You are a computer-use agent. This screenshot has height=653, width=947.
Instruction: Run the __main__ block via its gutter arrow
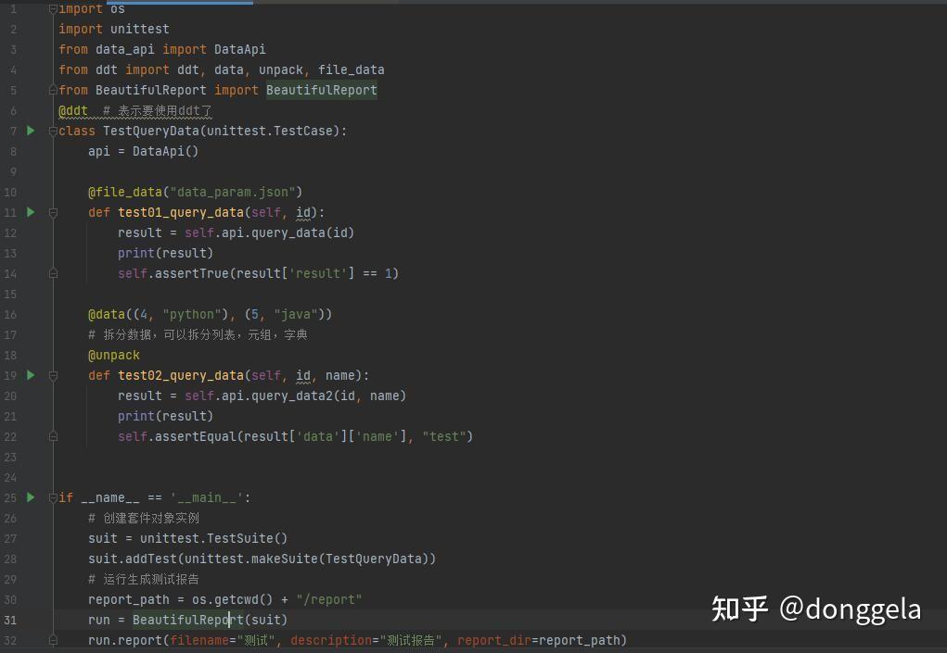(x=31, y=497)
